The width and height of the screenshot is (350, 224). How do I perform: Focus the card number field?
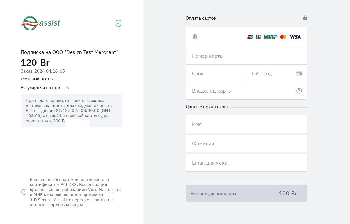click(x=246, y=56)
